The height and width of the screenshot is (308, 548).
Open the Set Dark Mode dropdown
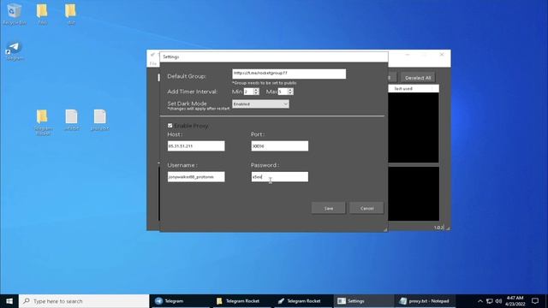pos(260,104)
